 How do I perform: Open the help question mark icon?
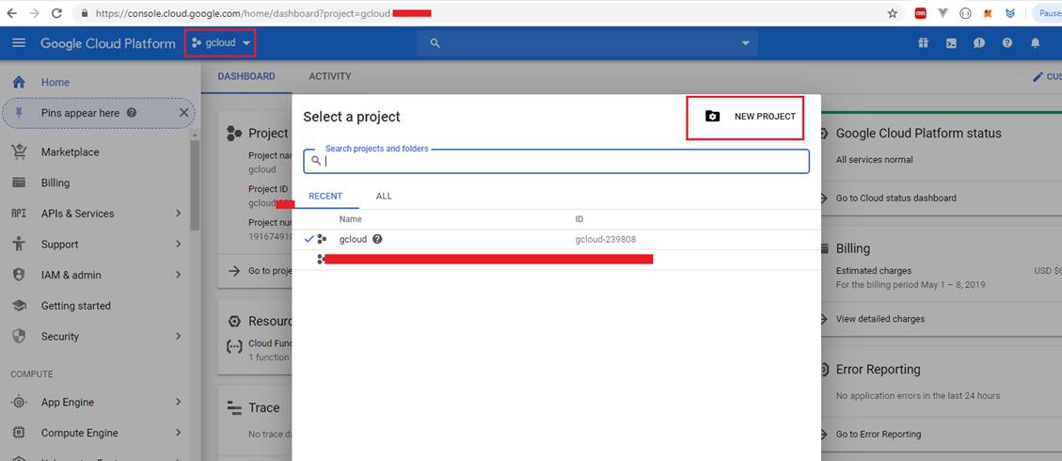1007,42
